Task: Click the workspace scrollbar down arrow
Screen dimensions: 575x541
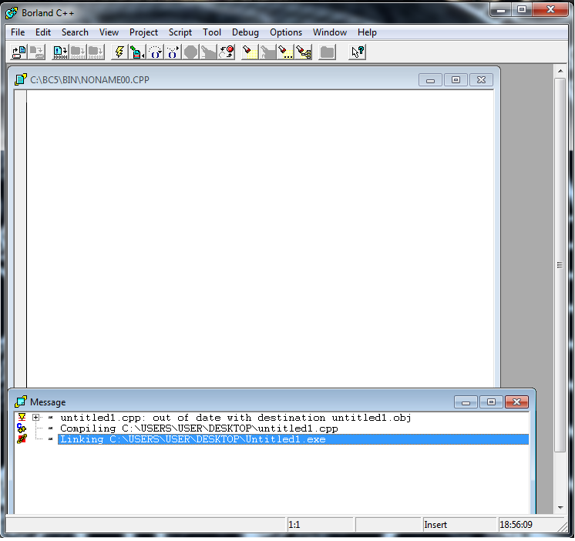Action: pyautogui.click(x=560, y=508)
